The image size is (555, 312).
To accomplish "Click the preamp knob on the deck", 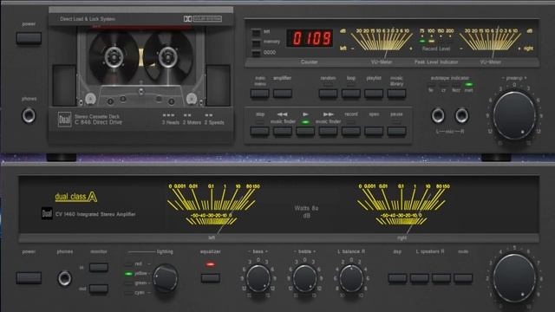I will (514, 115).
